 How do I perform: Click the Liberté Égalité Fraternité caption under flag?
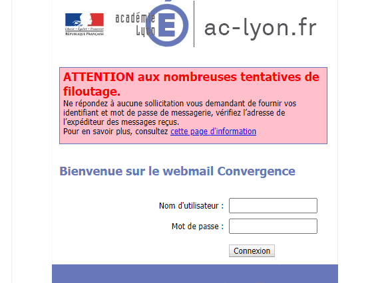click(85, 29)
